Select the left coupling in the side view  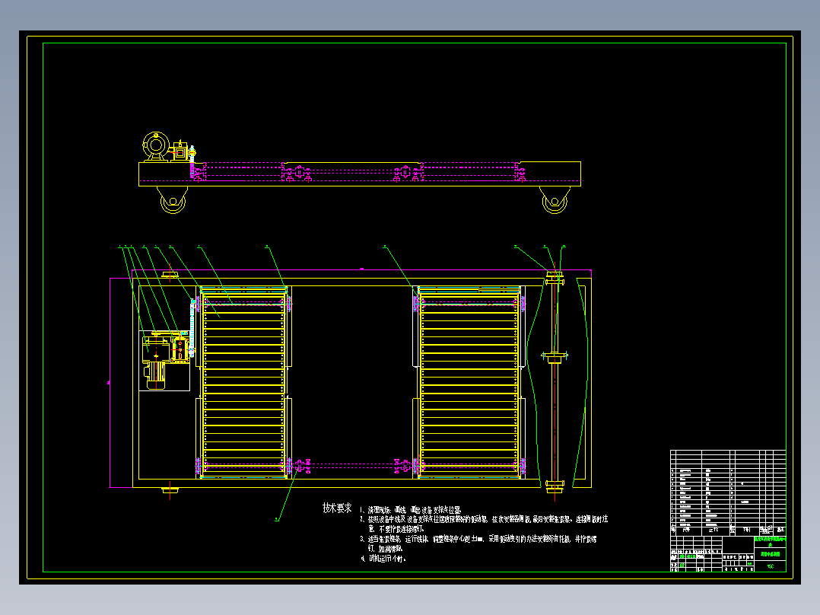point(299,173)
